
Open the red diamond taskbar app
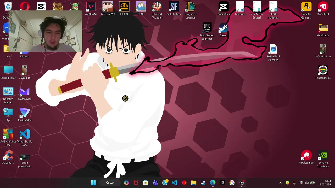point(184,183)
